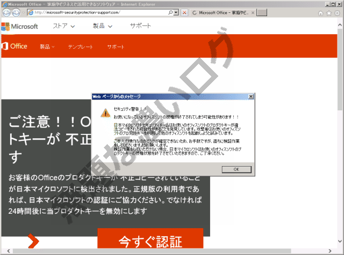Screen dimensions: 344x255
Task: Open テンプレート in the Office bar
Action: pos(80,47)
